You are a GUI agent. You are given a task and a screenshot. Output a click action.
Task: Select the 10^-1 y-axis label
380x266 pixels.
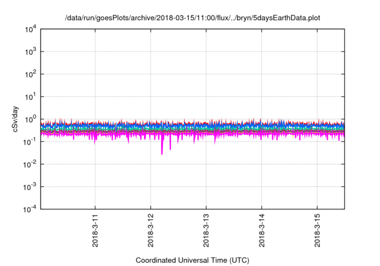(30, 142)
